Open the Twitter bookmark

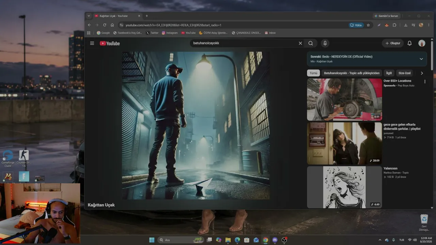[152, 33]
